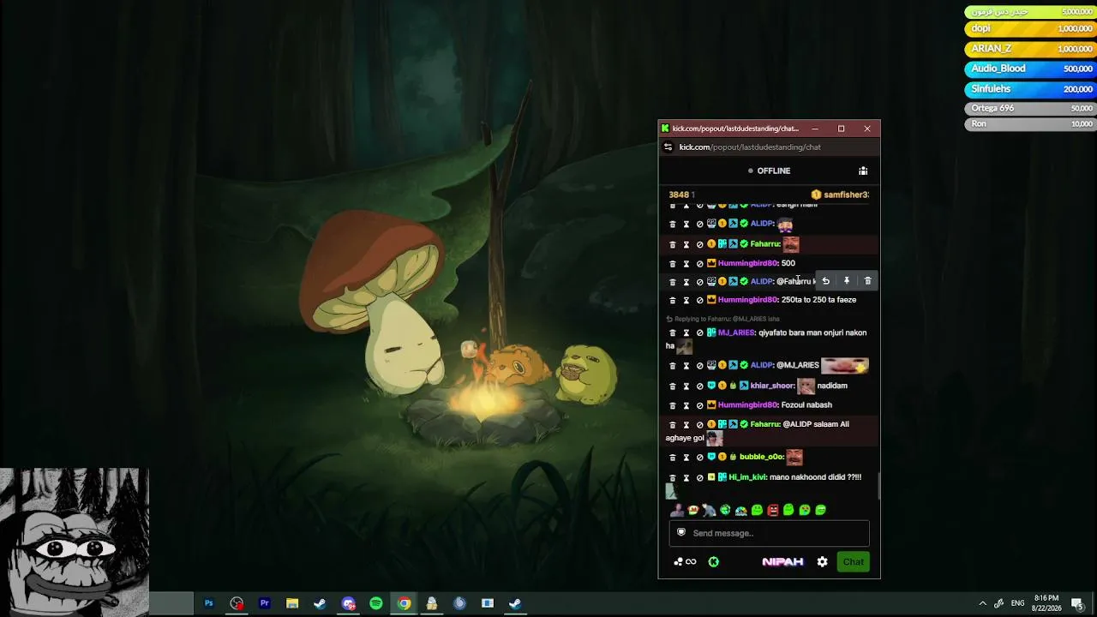1097x617 pixels.
Task: Click the Sinfulehs 200,000 leaderboard bar
Action: point(1031,90)
